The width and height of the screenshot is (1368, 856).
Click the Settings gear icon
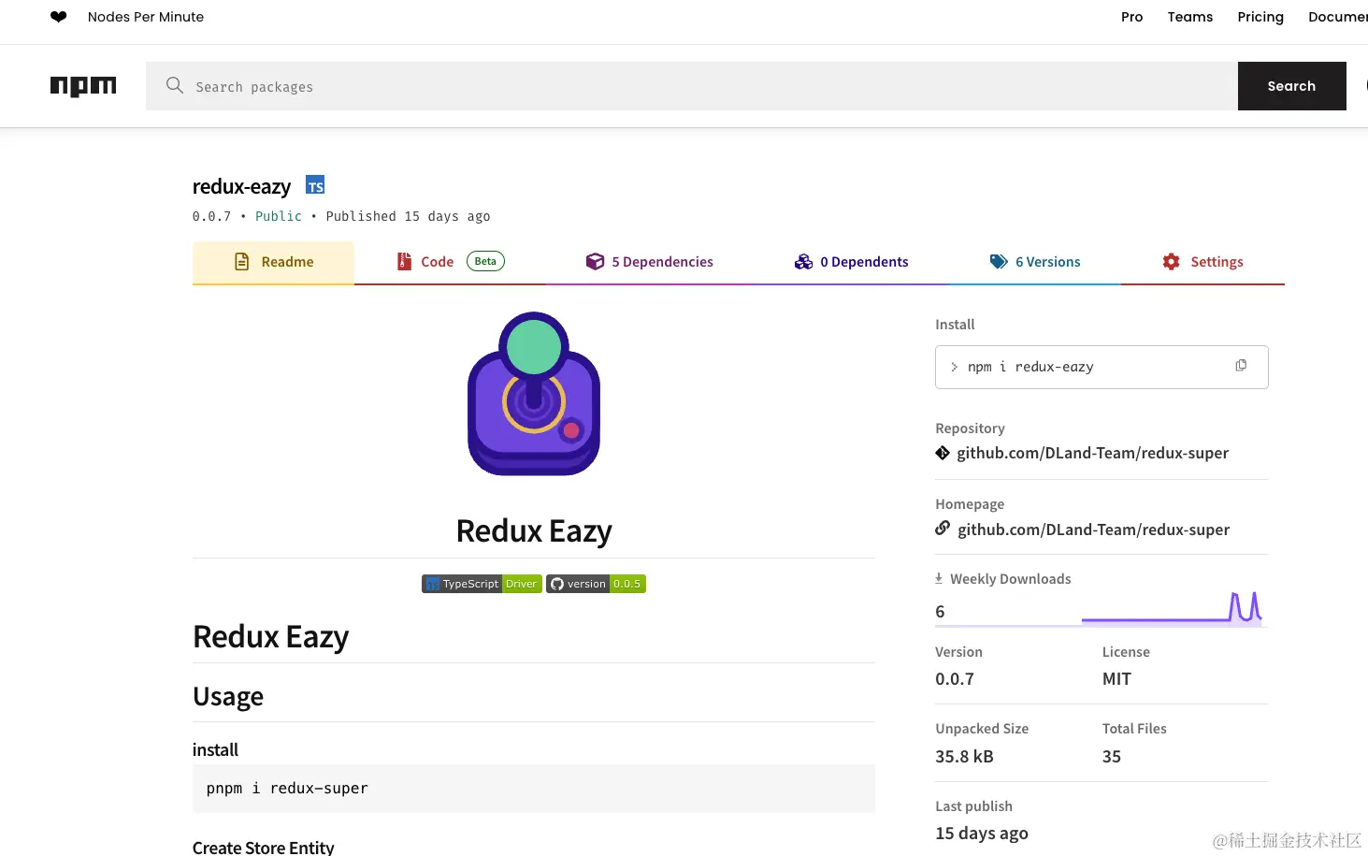click(1171, 262)
